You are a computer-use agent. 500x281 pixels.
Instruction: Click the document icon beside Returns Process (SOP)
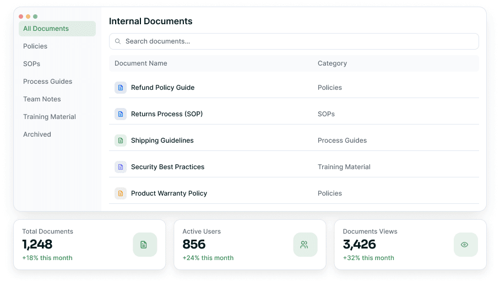tap(121, 114)
